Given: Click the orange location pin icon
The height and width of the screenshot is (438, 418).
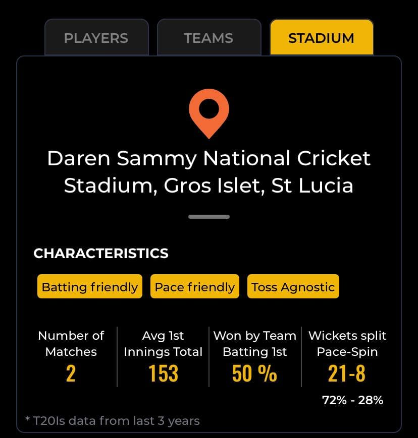Looking at the screenshot, I should coord(209,114).
